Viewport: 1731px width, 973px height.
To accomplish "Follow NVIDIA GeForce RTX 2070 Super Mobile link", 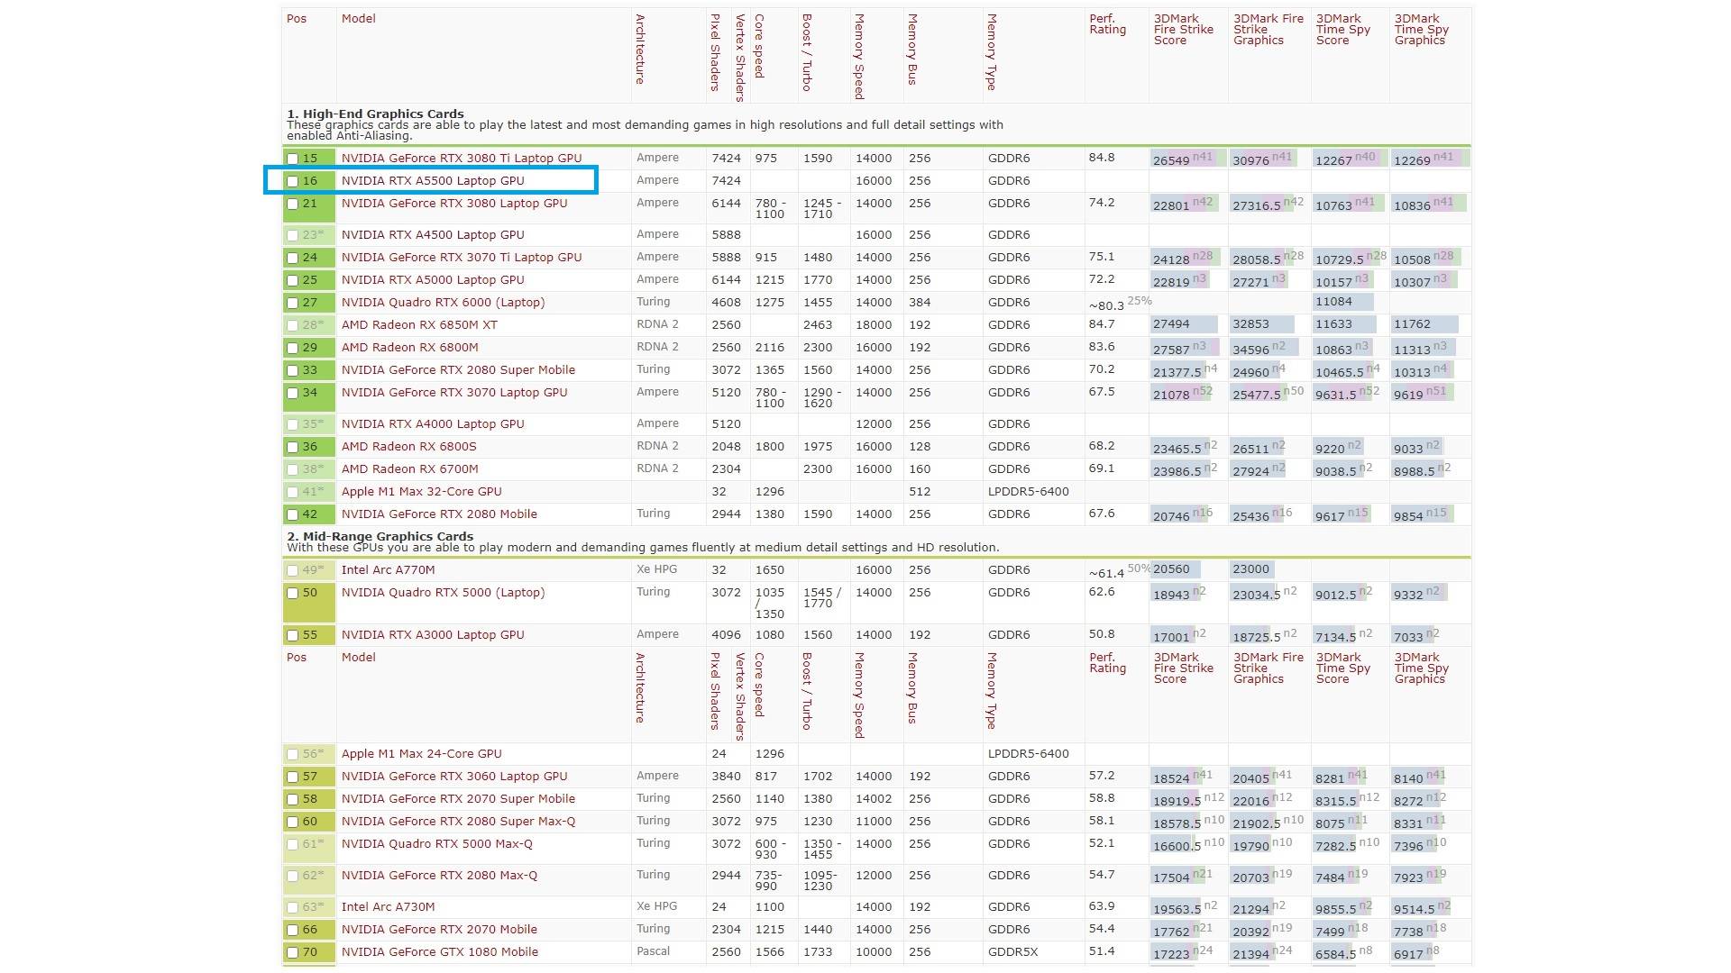I will (x=457, y=799).
